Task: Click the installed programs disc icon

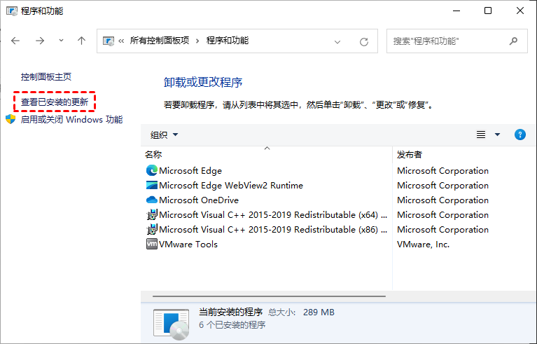Action: pos(172,324)
